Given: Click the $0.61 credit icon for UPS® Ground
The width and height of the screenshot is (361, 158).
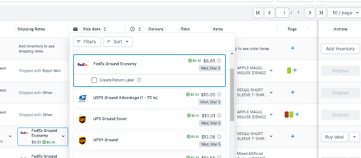Looking at the screenshot, I should pyautogui.click(x=189, y=137).
